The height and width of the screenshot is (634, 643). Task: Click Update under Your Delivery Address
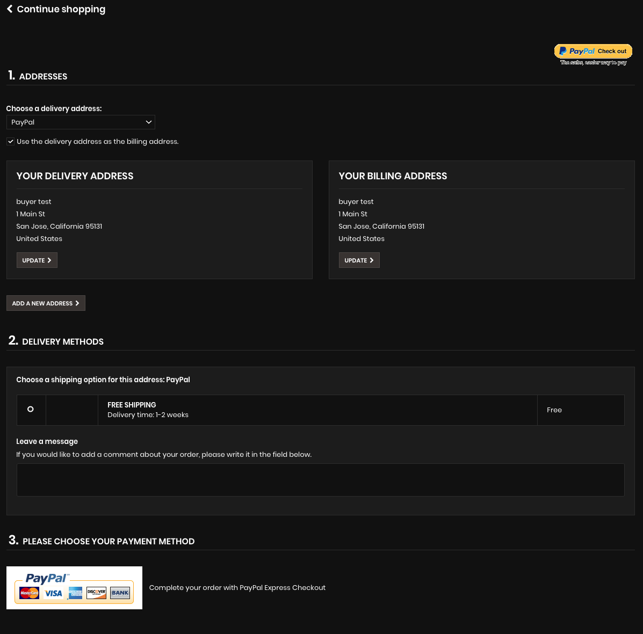click(x=37, y=260)
